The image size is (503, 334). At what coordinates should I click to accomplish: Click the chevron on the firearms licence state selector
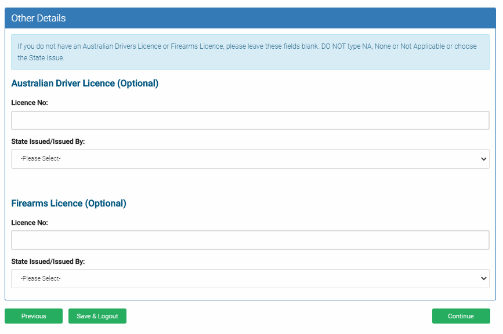point(483,278)
